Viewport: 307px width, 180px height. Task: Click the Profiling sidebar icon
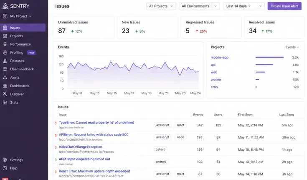click(x=5, y=53)
